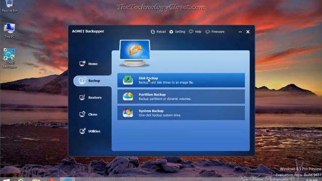
Task: Open the Help speech-bubble item
Action: tap(195, 32)
